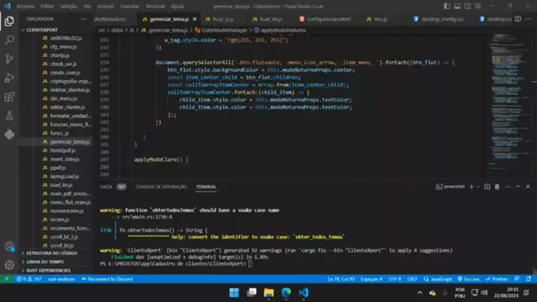
Task: Open Microsoft Edge from taskbar
Action: coord(286,293)
